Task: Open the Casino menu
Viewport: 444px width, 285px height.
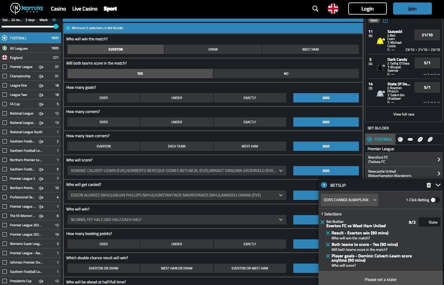Action: [58, 9]
